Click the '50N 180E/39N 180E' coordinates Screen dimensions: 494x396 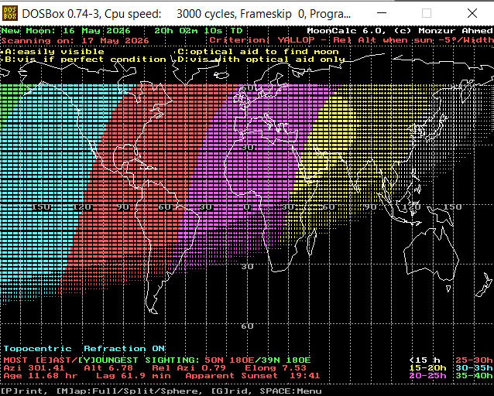(x=258, y=360)
